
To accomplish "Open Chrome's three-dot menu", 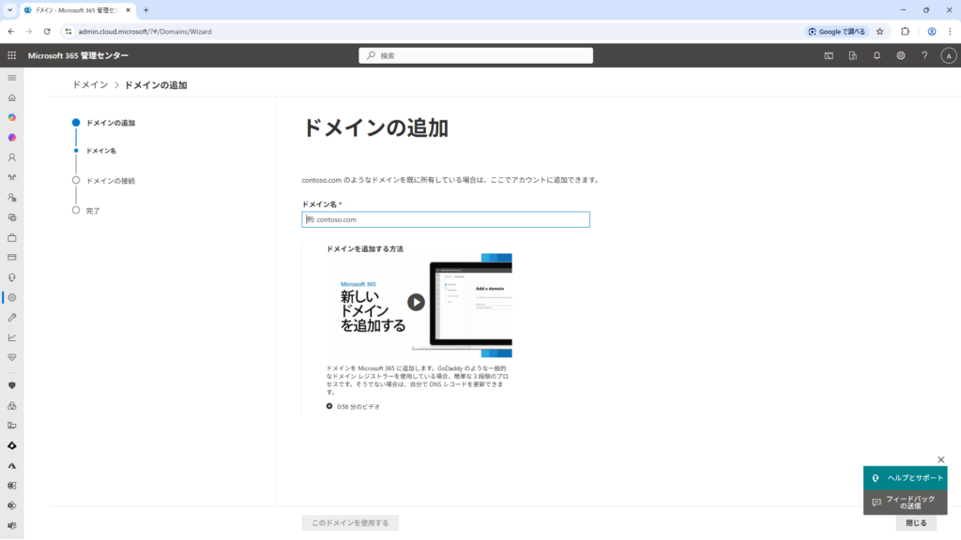I will click(x=950, y=31).
